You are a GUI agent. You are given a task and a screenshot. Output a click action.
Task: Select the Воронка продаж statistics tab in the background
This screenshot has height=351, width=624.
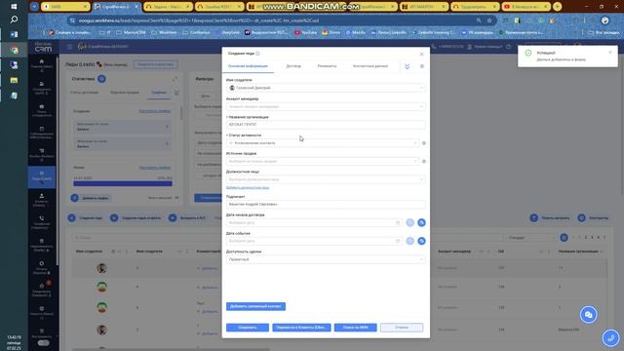point(125,93)
